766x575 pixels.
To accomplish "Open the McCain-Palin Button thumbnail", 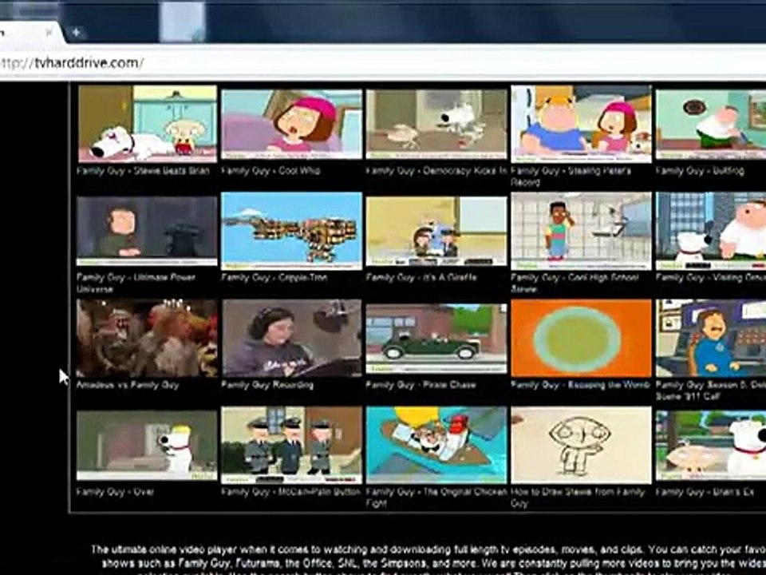I will 292,445.
